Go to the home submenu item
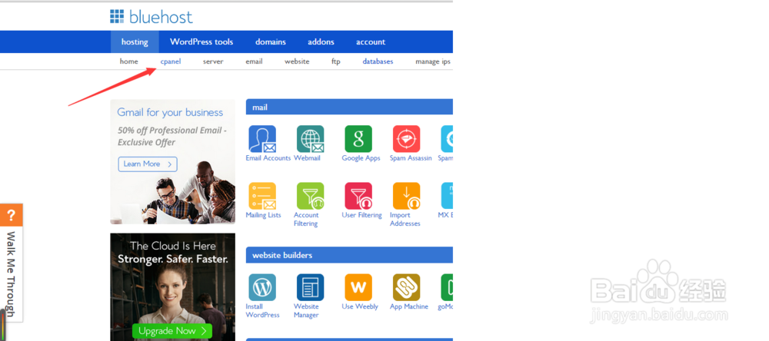 pyautogui.click(x=129, y=61)
